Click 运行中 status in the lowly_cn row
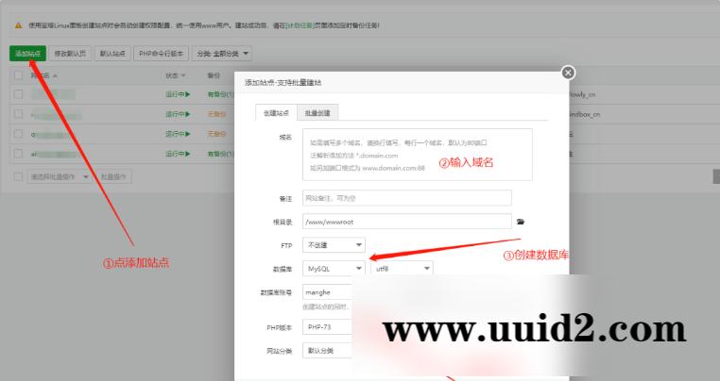The width and height of the screenshot is (720, 381). pos(178,94)
